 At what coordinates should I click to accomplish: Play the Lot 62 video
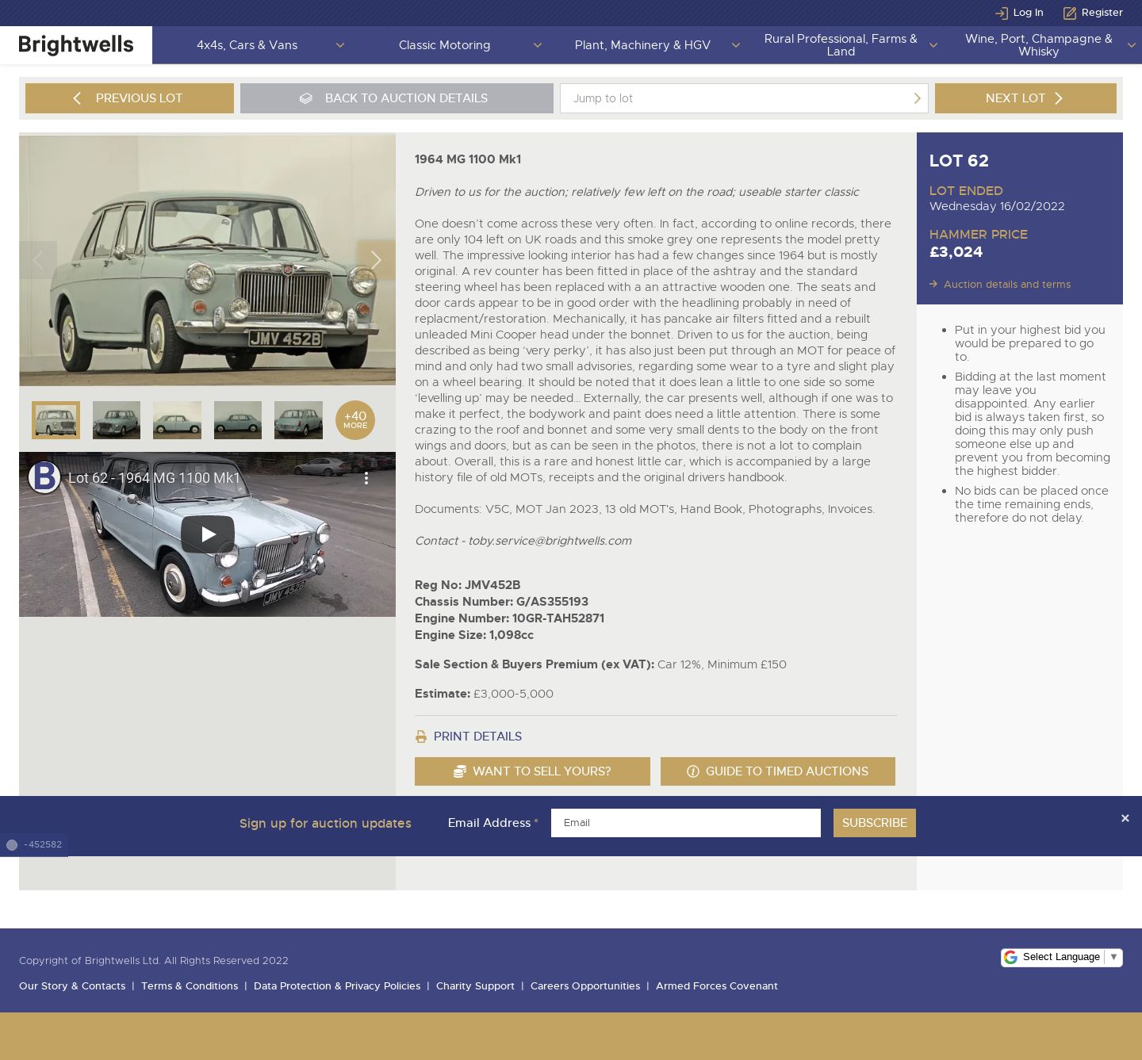(x=208, y=534)
